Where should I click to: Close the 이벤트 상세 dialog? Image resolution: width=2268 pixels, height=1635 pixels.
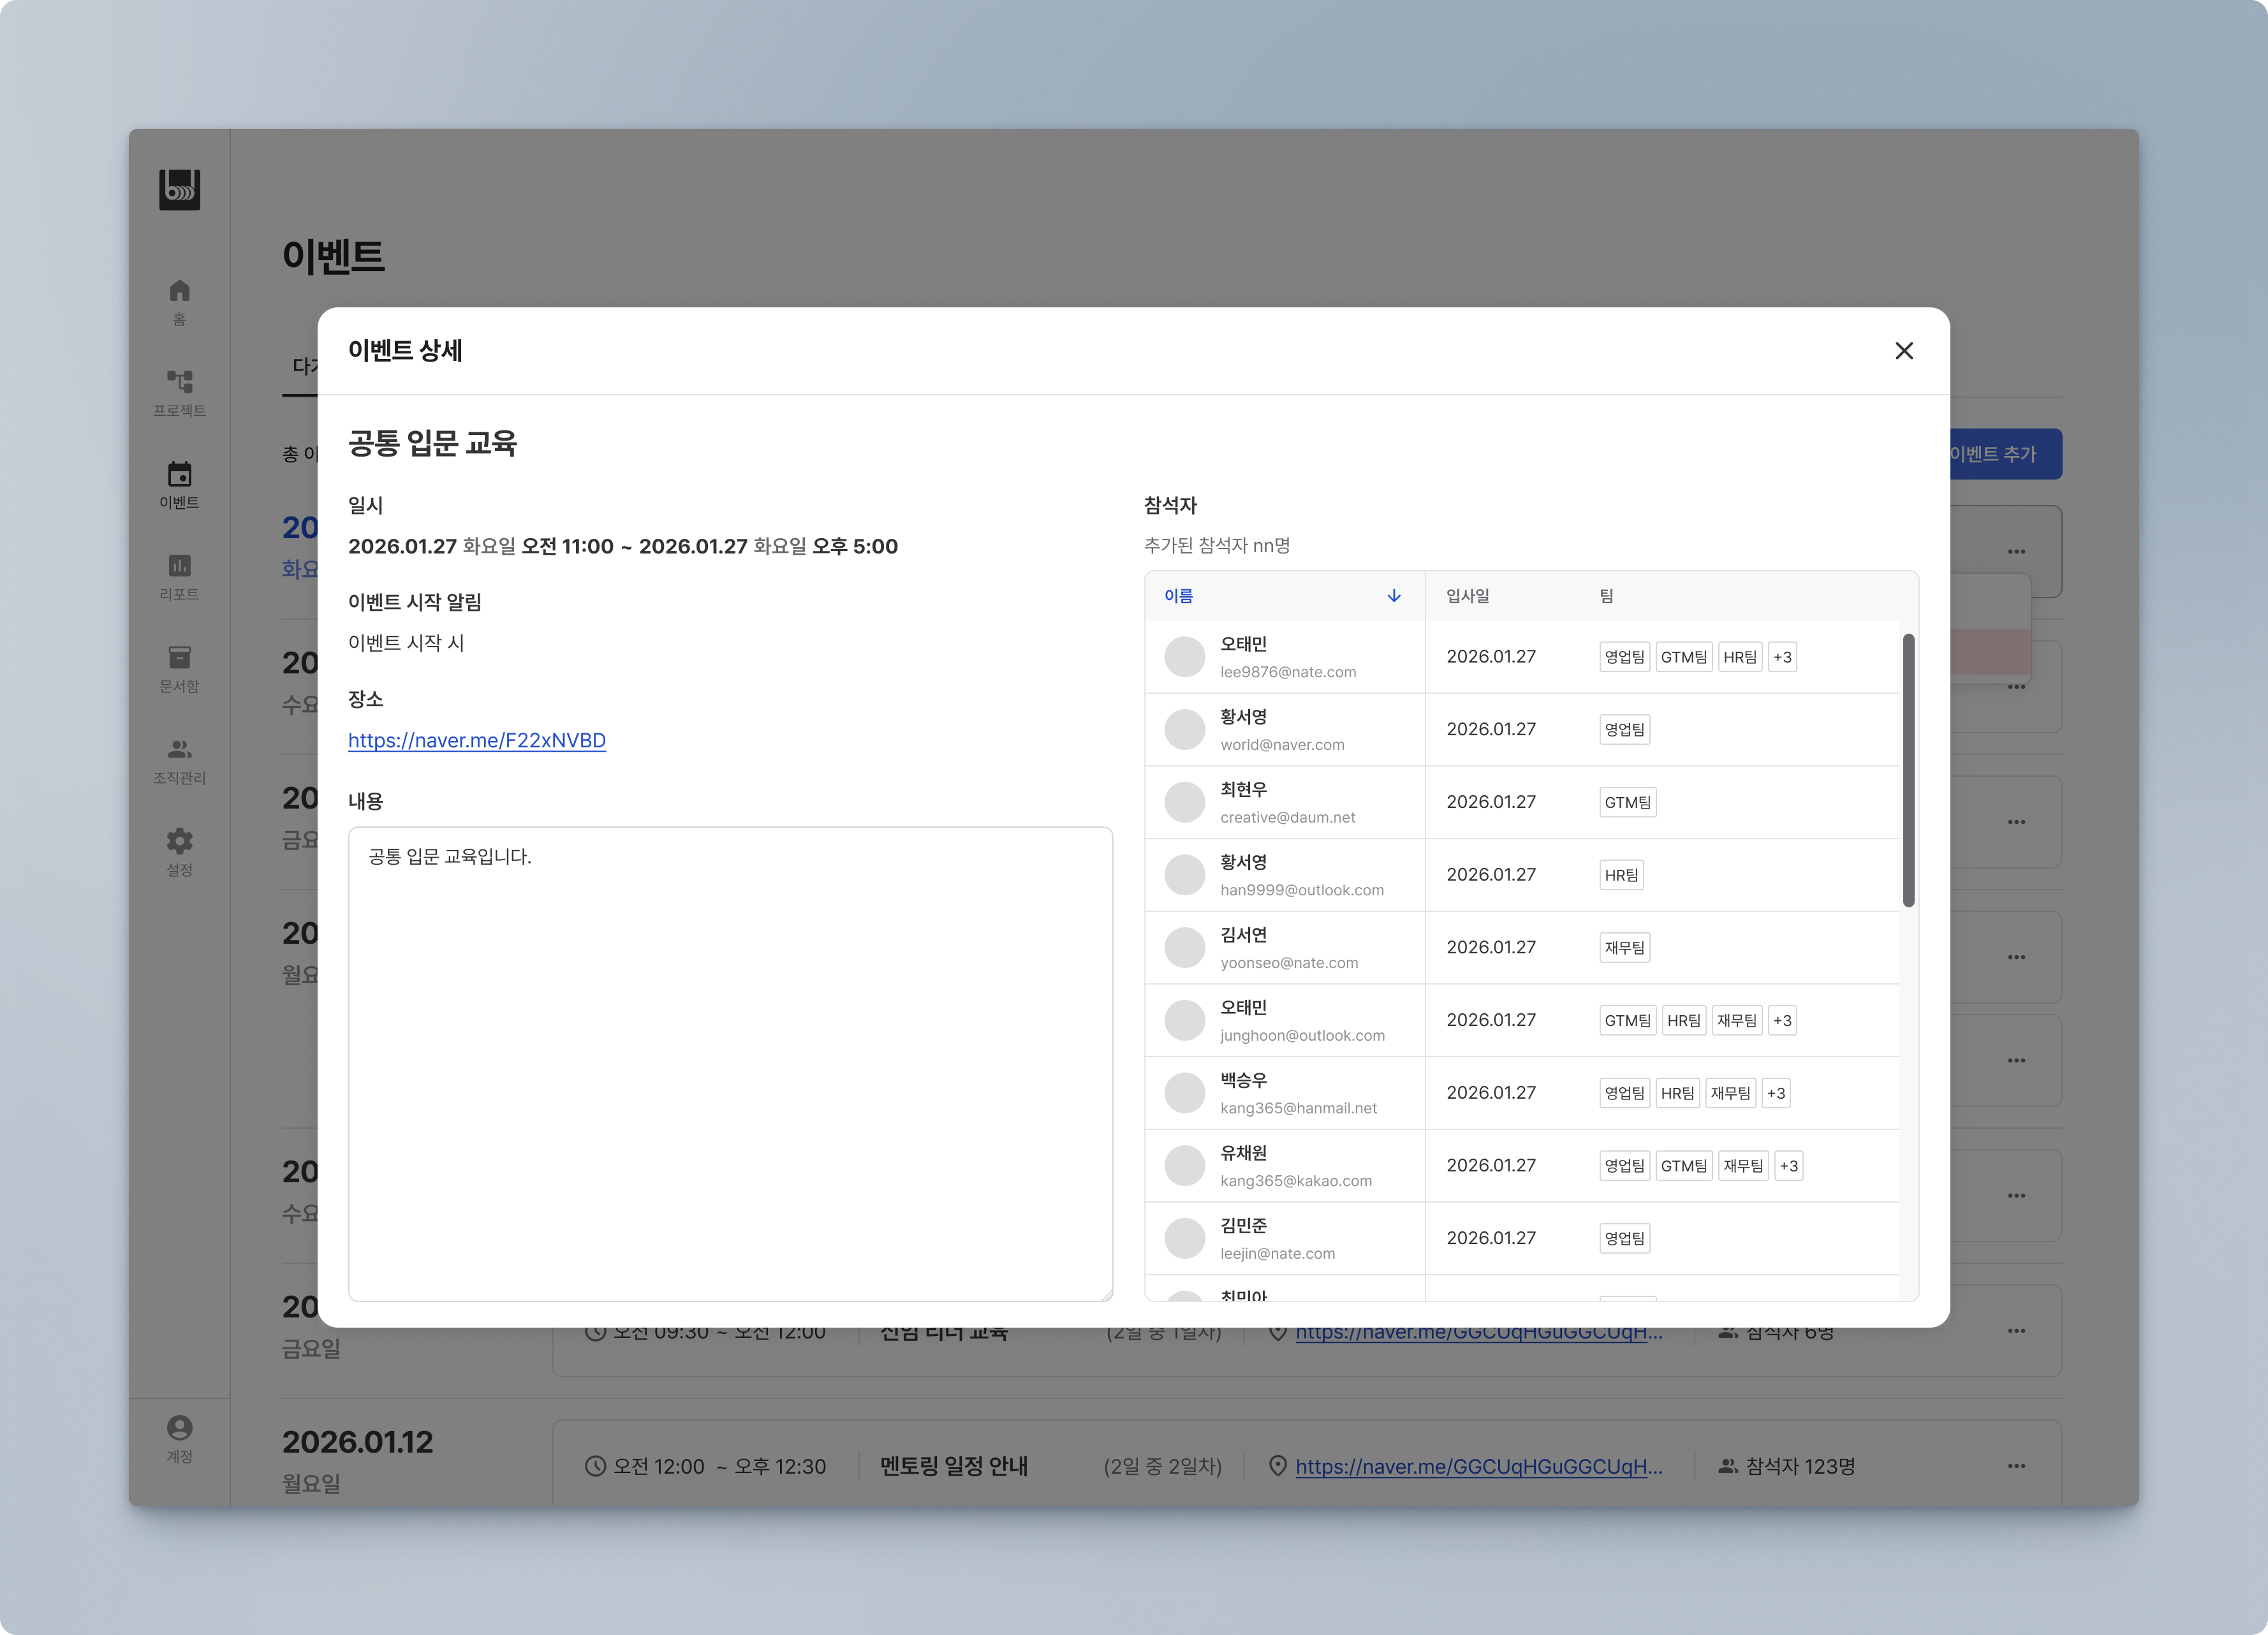click(x=1903, y=351)
